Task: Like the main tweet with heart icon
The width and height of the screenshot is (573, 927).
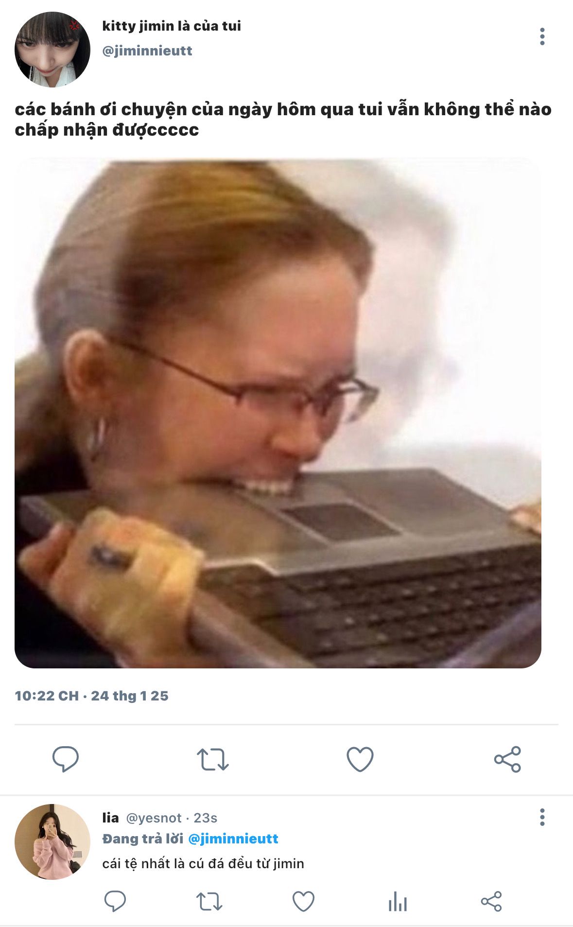Action: [x=360, y=759]
